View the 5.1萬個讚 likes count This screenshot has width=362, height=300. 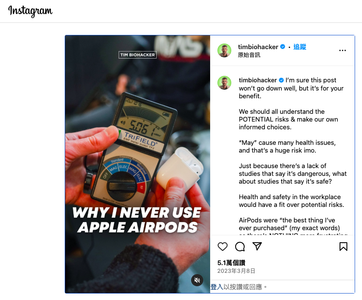[x=231, y=263]
